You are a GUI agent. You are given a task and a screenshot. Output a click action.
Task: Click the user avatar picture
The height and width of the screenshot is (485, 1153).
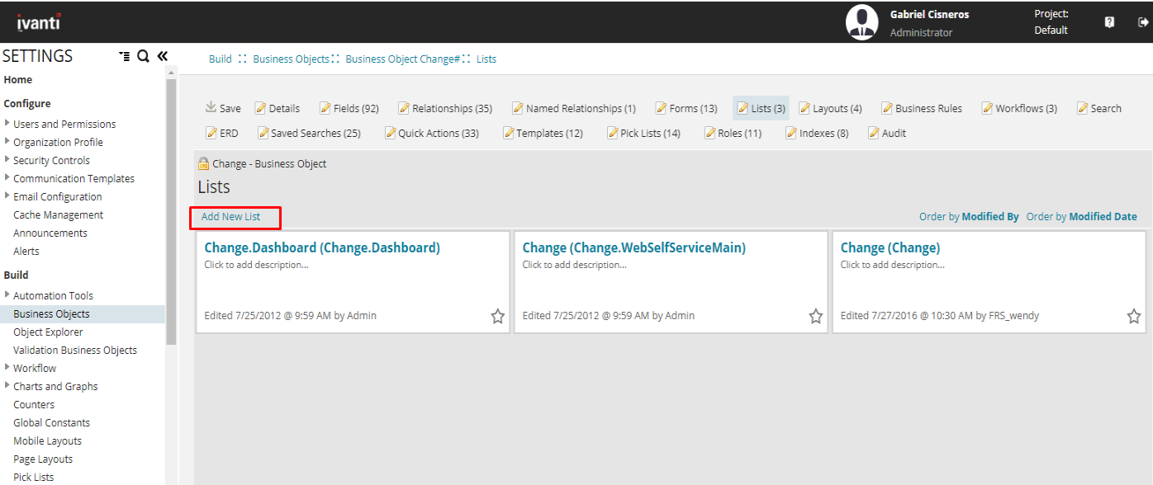861,22
